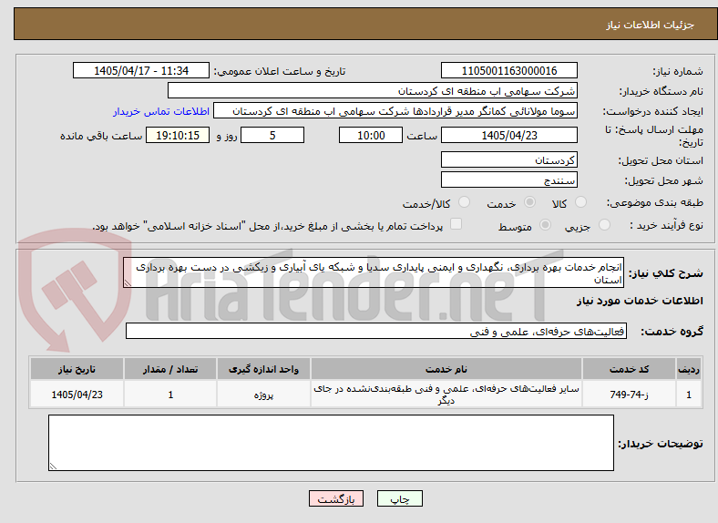The height and width of the screenshot is (523, 718).
Task: Click the نام دستگاه خریدار field
Action: pyautogui.click(x=373, y=91)
